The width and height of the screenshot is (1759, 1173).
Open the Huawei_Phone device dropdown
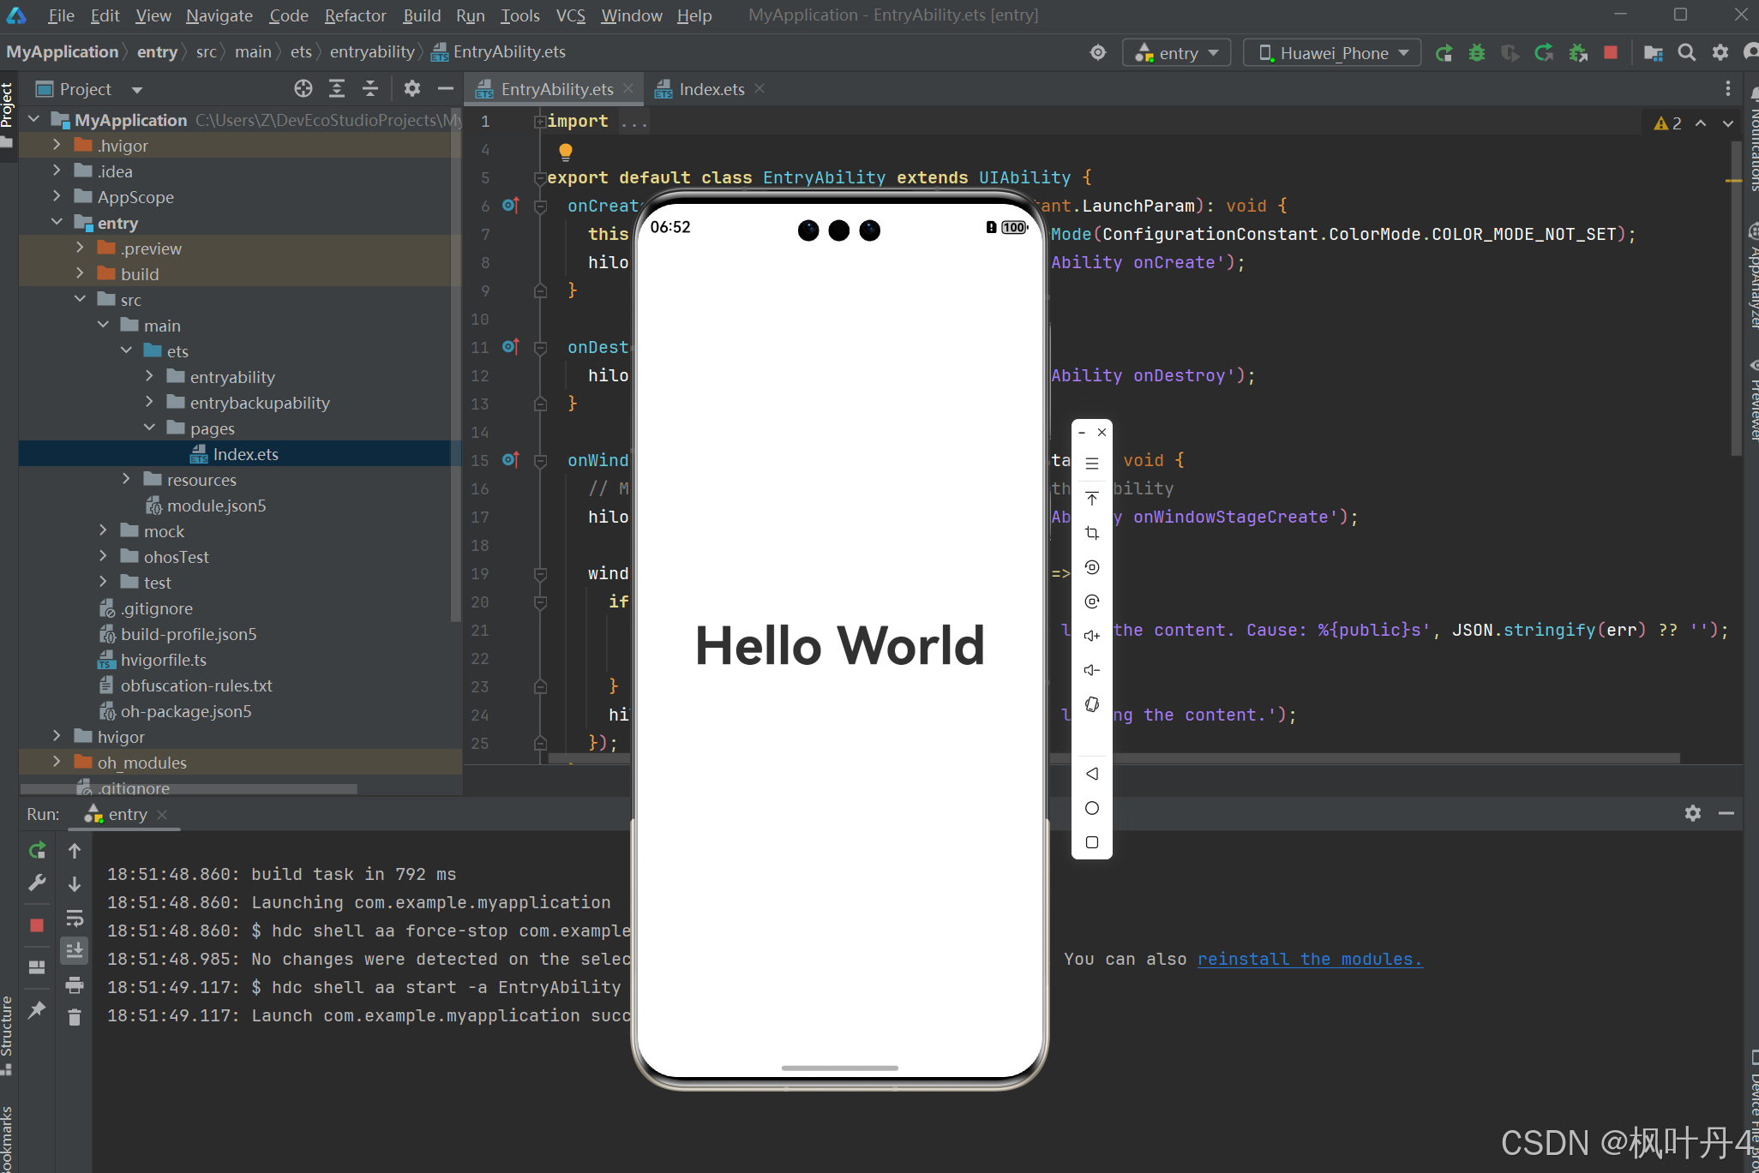click(1333, 53)
